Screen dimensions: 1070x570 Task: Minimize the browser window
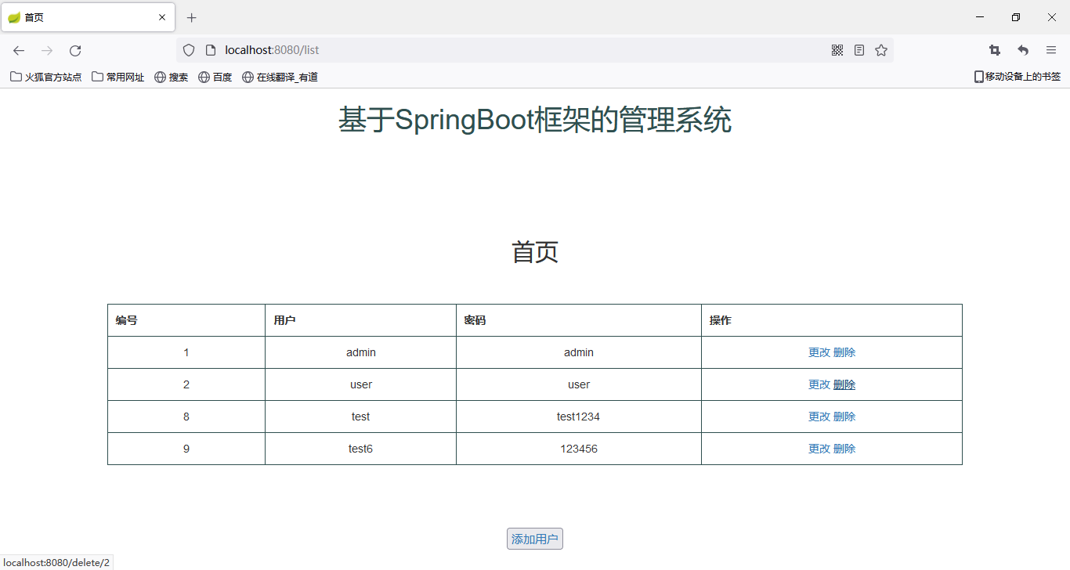[980, 17]
